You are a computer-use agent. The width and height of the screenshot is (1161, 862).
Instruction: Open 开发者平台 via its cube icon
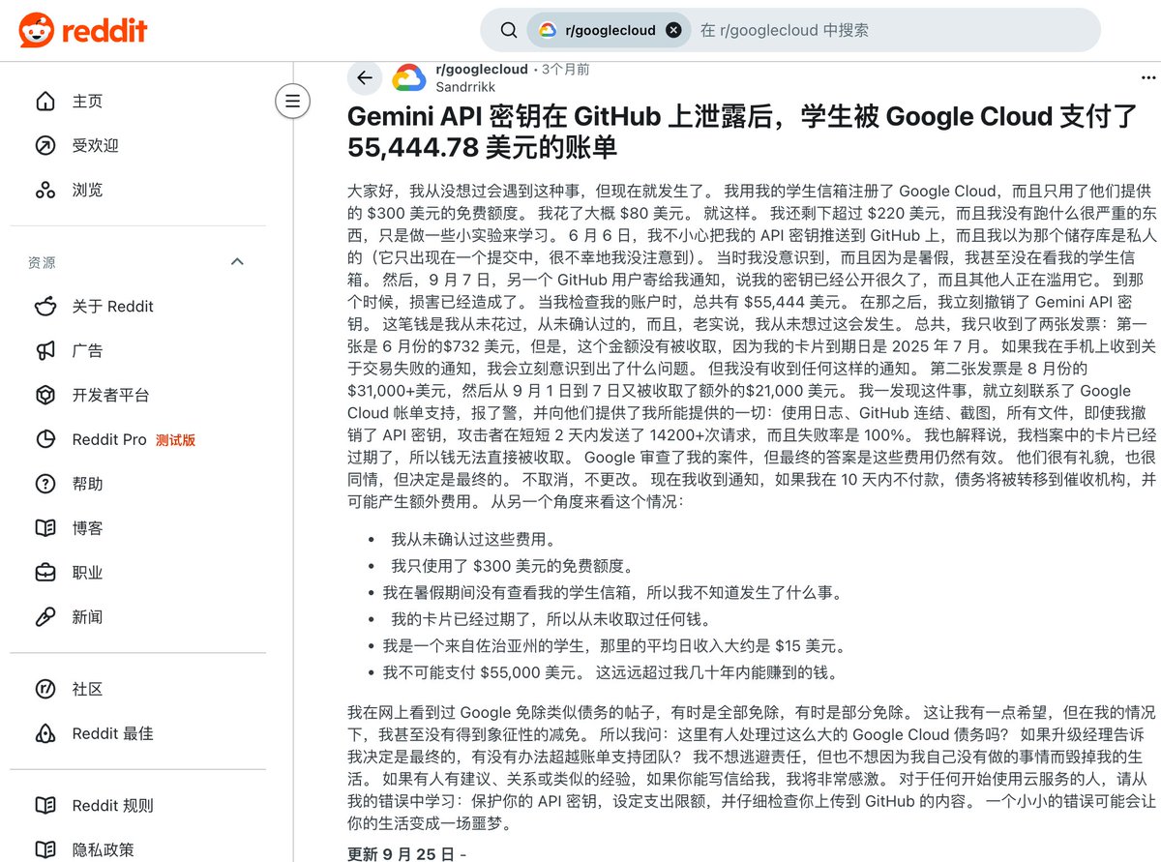[x=44, y=395]
